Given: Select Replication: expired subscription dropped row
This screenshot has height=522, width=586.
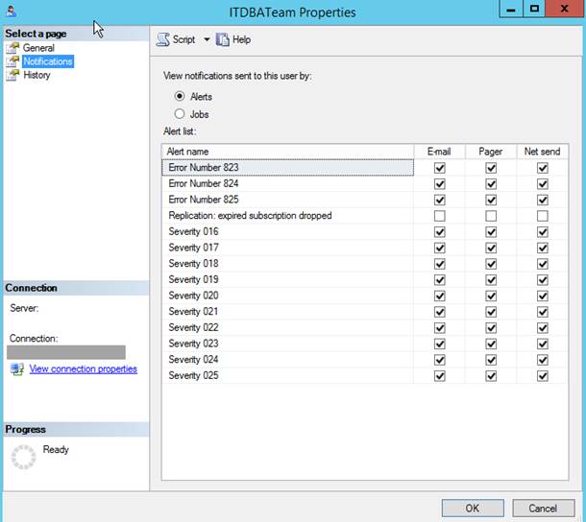Looking at the screenshot, I should 288,216.
